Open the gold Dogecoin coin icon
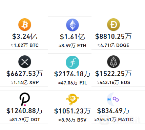Screen dimensions: 145x130 pyautogui.click(x=113, y=25)
